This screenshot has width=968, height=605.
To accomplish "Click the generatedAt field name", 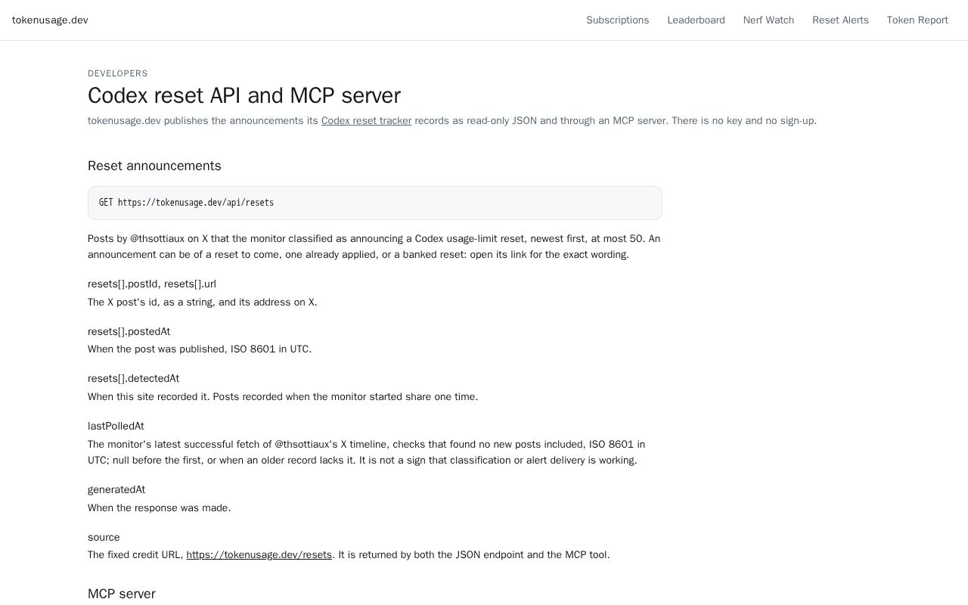I will point(116,490).
